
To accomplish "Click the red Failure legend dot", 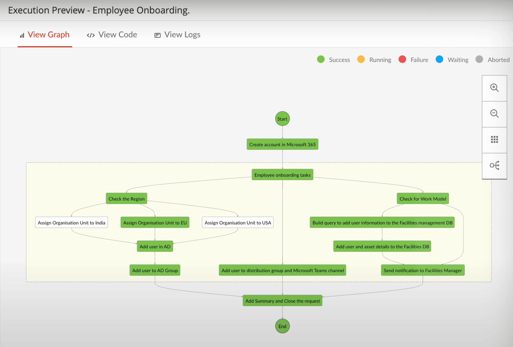I will click(402, 59).
